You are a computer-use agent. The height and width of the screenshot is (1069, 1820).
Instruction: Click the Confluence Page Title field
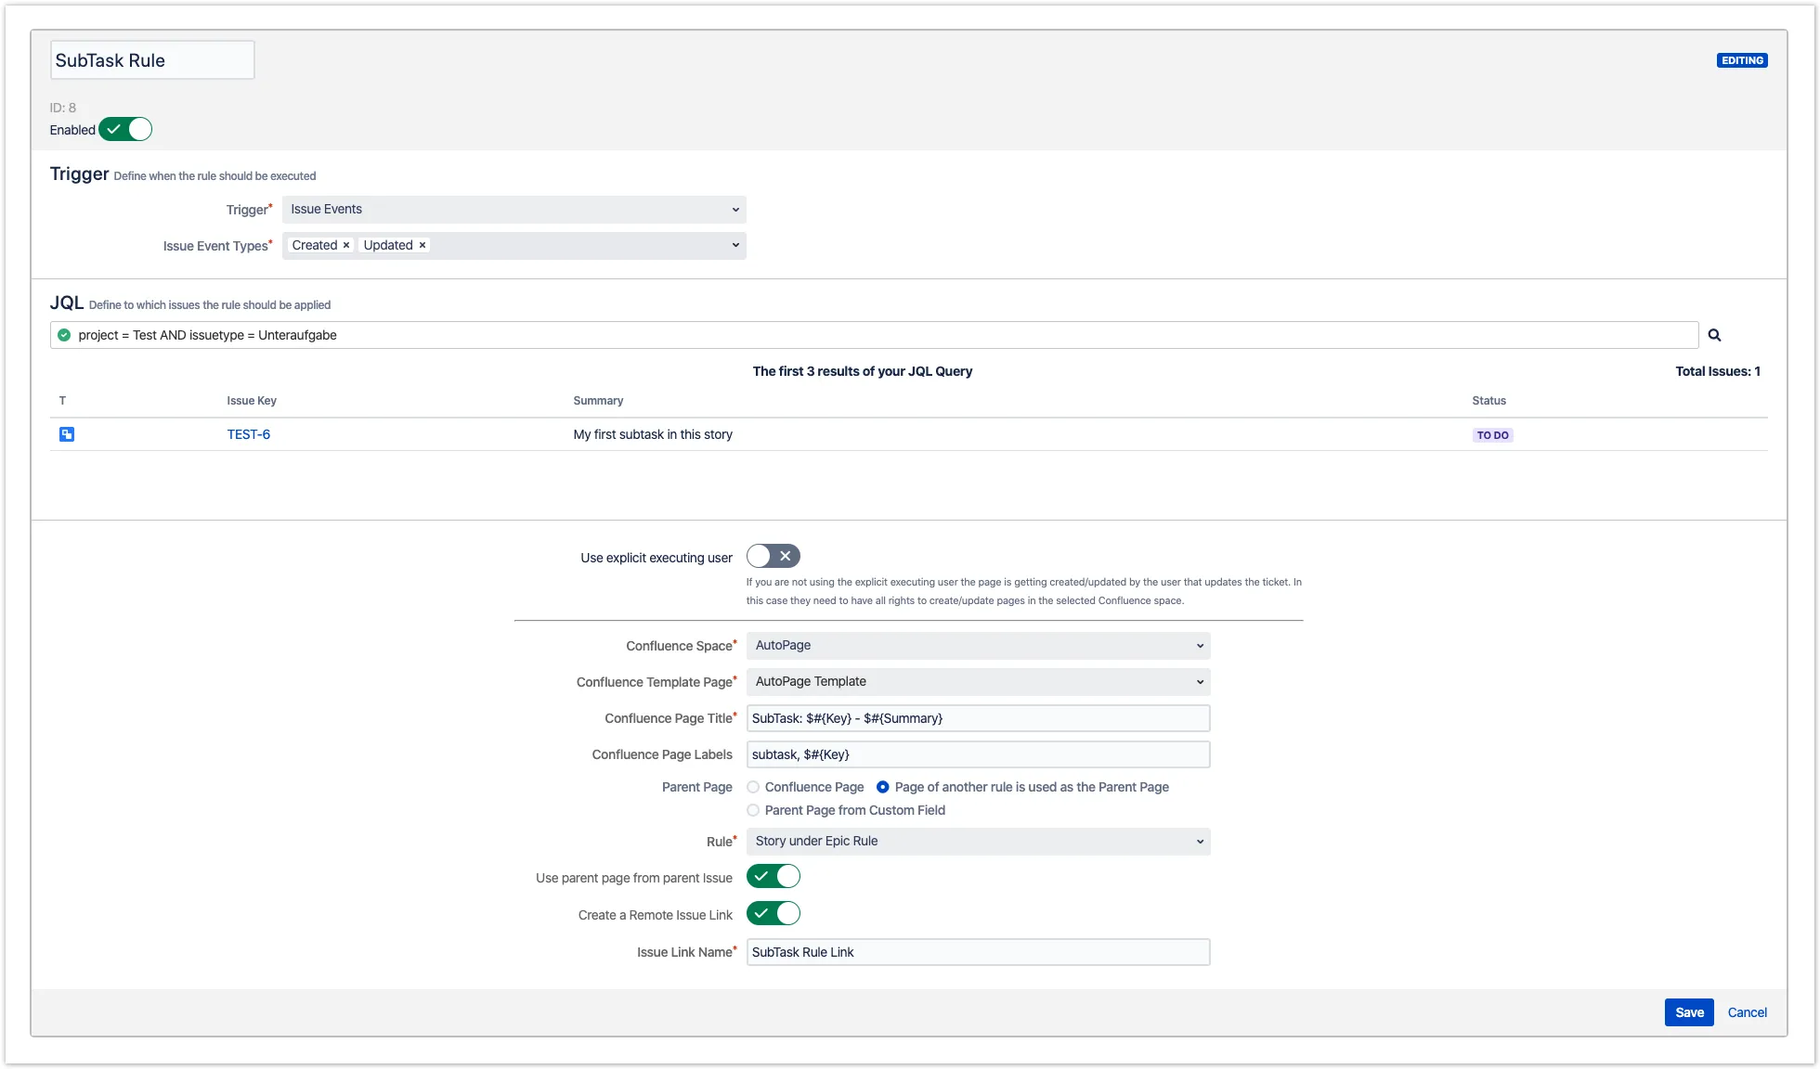tap(978, 718)
